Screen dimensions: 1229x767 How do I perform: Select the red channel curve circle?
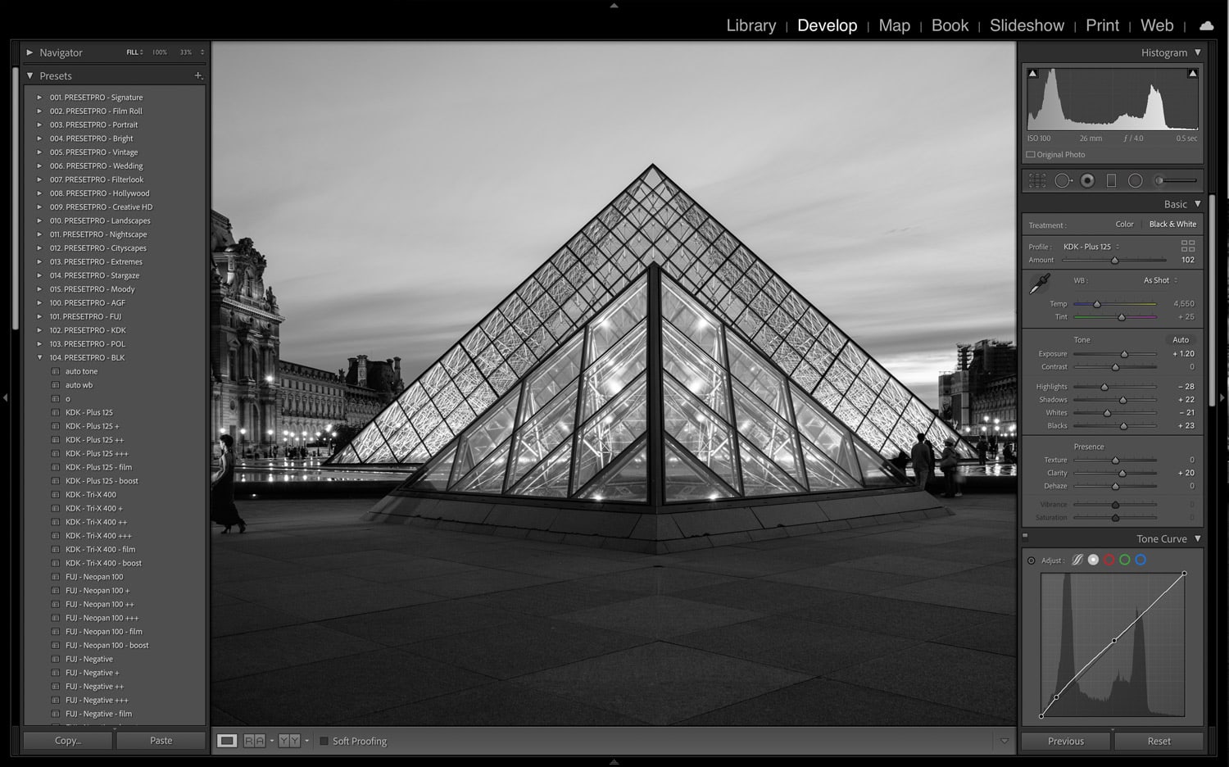click(1109, 560)
